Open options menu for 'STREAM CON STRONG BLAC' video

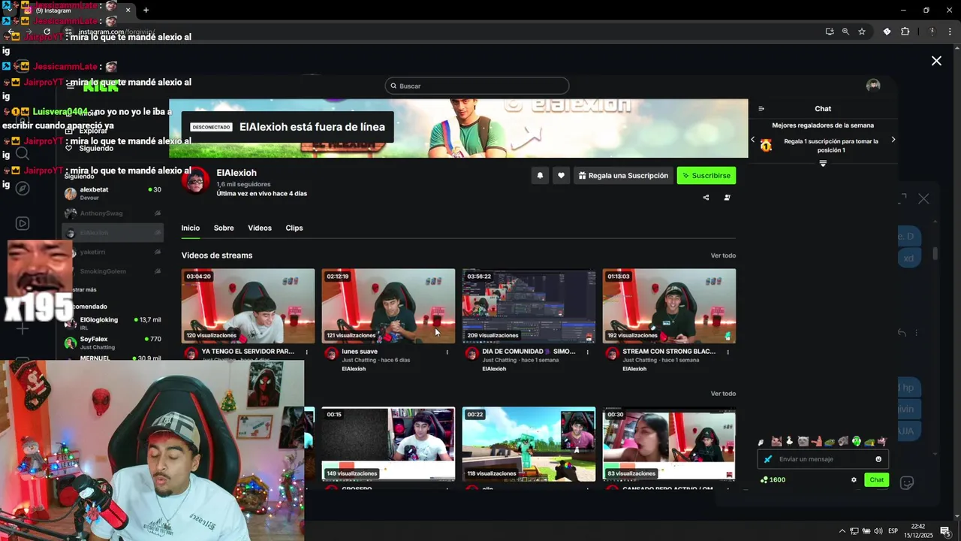728,352
